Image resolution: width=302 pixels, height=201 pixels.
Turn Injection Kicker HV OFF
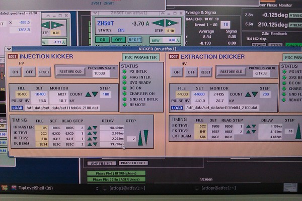click(x=30, y=72)
